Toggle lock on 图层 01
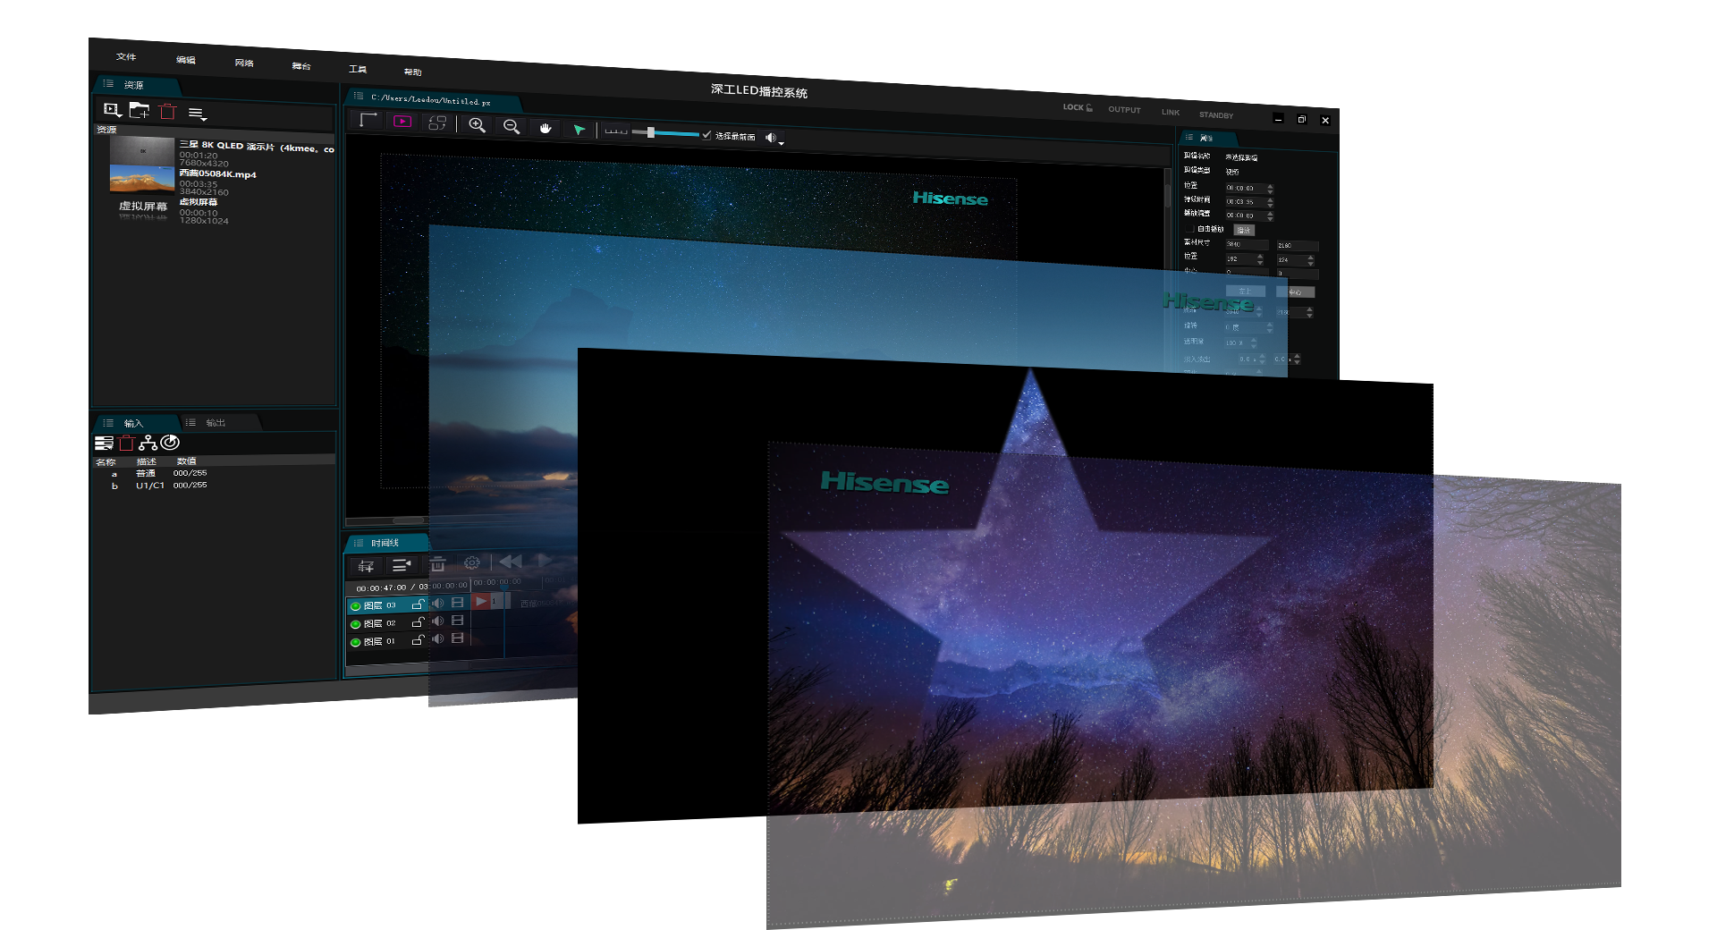 (418, 640)
